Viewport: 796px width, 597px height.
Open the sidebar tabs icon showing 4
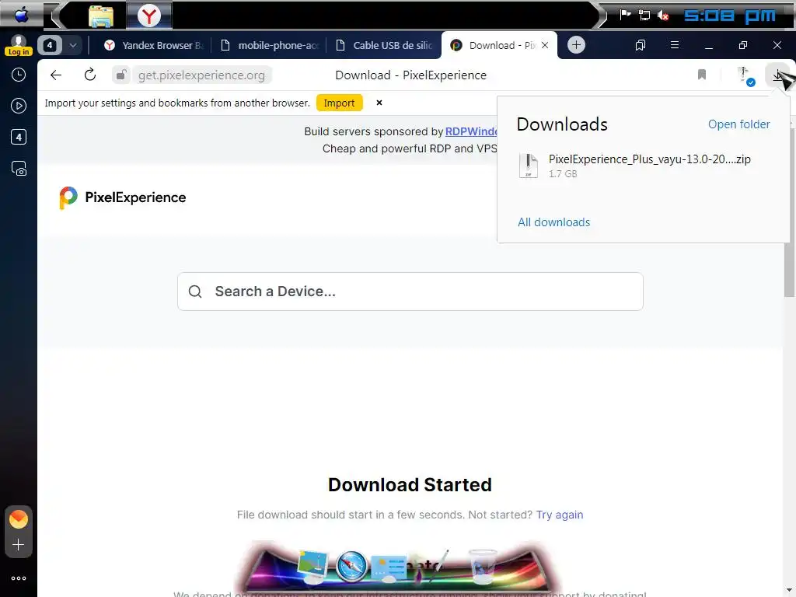coord(19,137)
